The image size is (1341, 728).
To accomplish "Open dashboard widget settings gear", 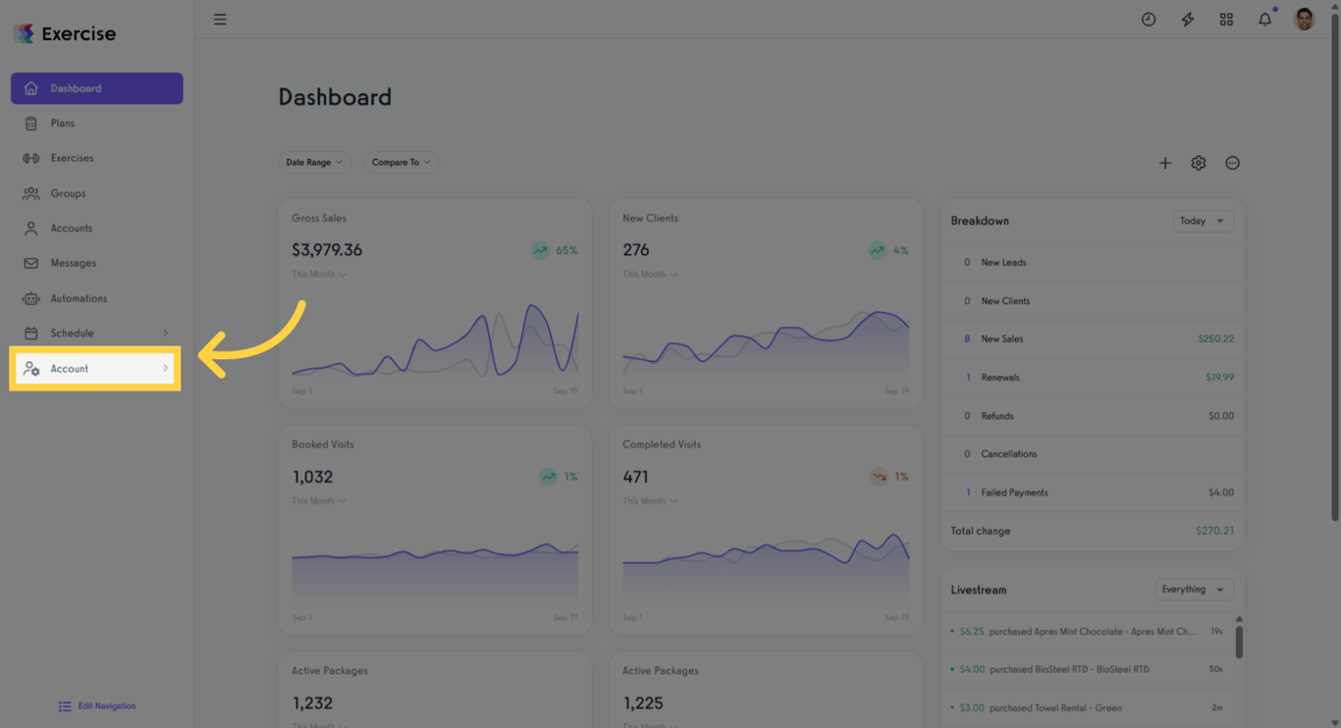I will 1198,163.
